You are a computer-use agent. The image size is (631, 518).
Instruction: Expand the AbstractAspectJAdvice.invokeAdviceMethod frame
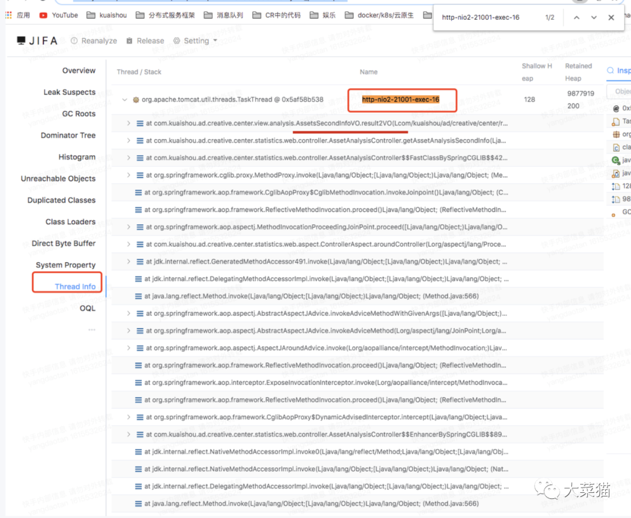[x=129, y=331]
